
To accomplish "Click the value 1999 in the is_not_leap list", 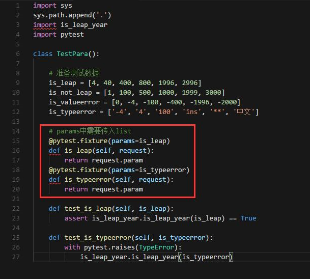I will [x=190, y=93].
